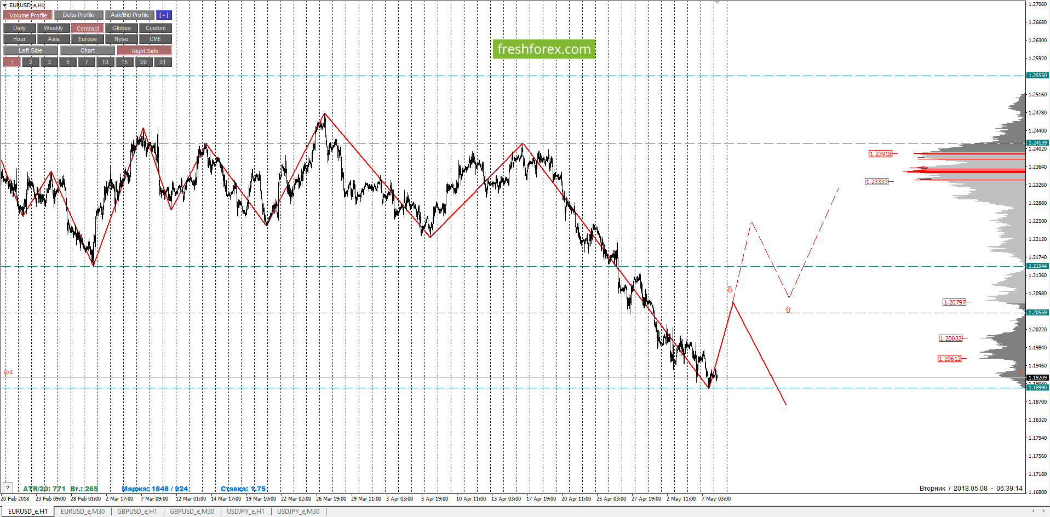Click the freshforex.com logo
The height and width of the screenshot is (517, 1050).
point(544,49)
